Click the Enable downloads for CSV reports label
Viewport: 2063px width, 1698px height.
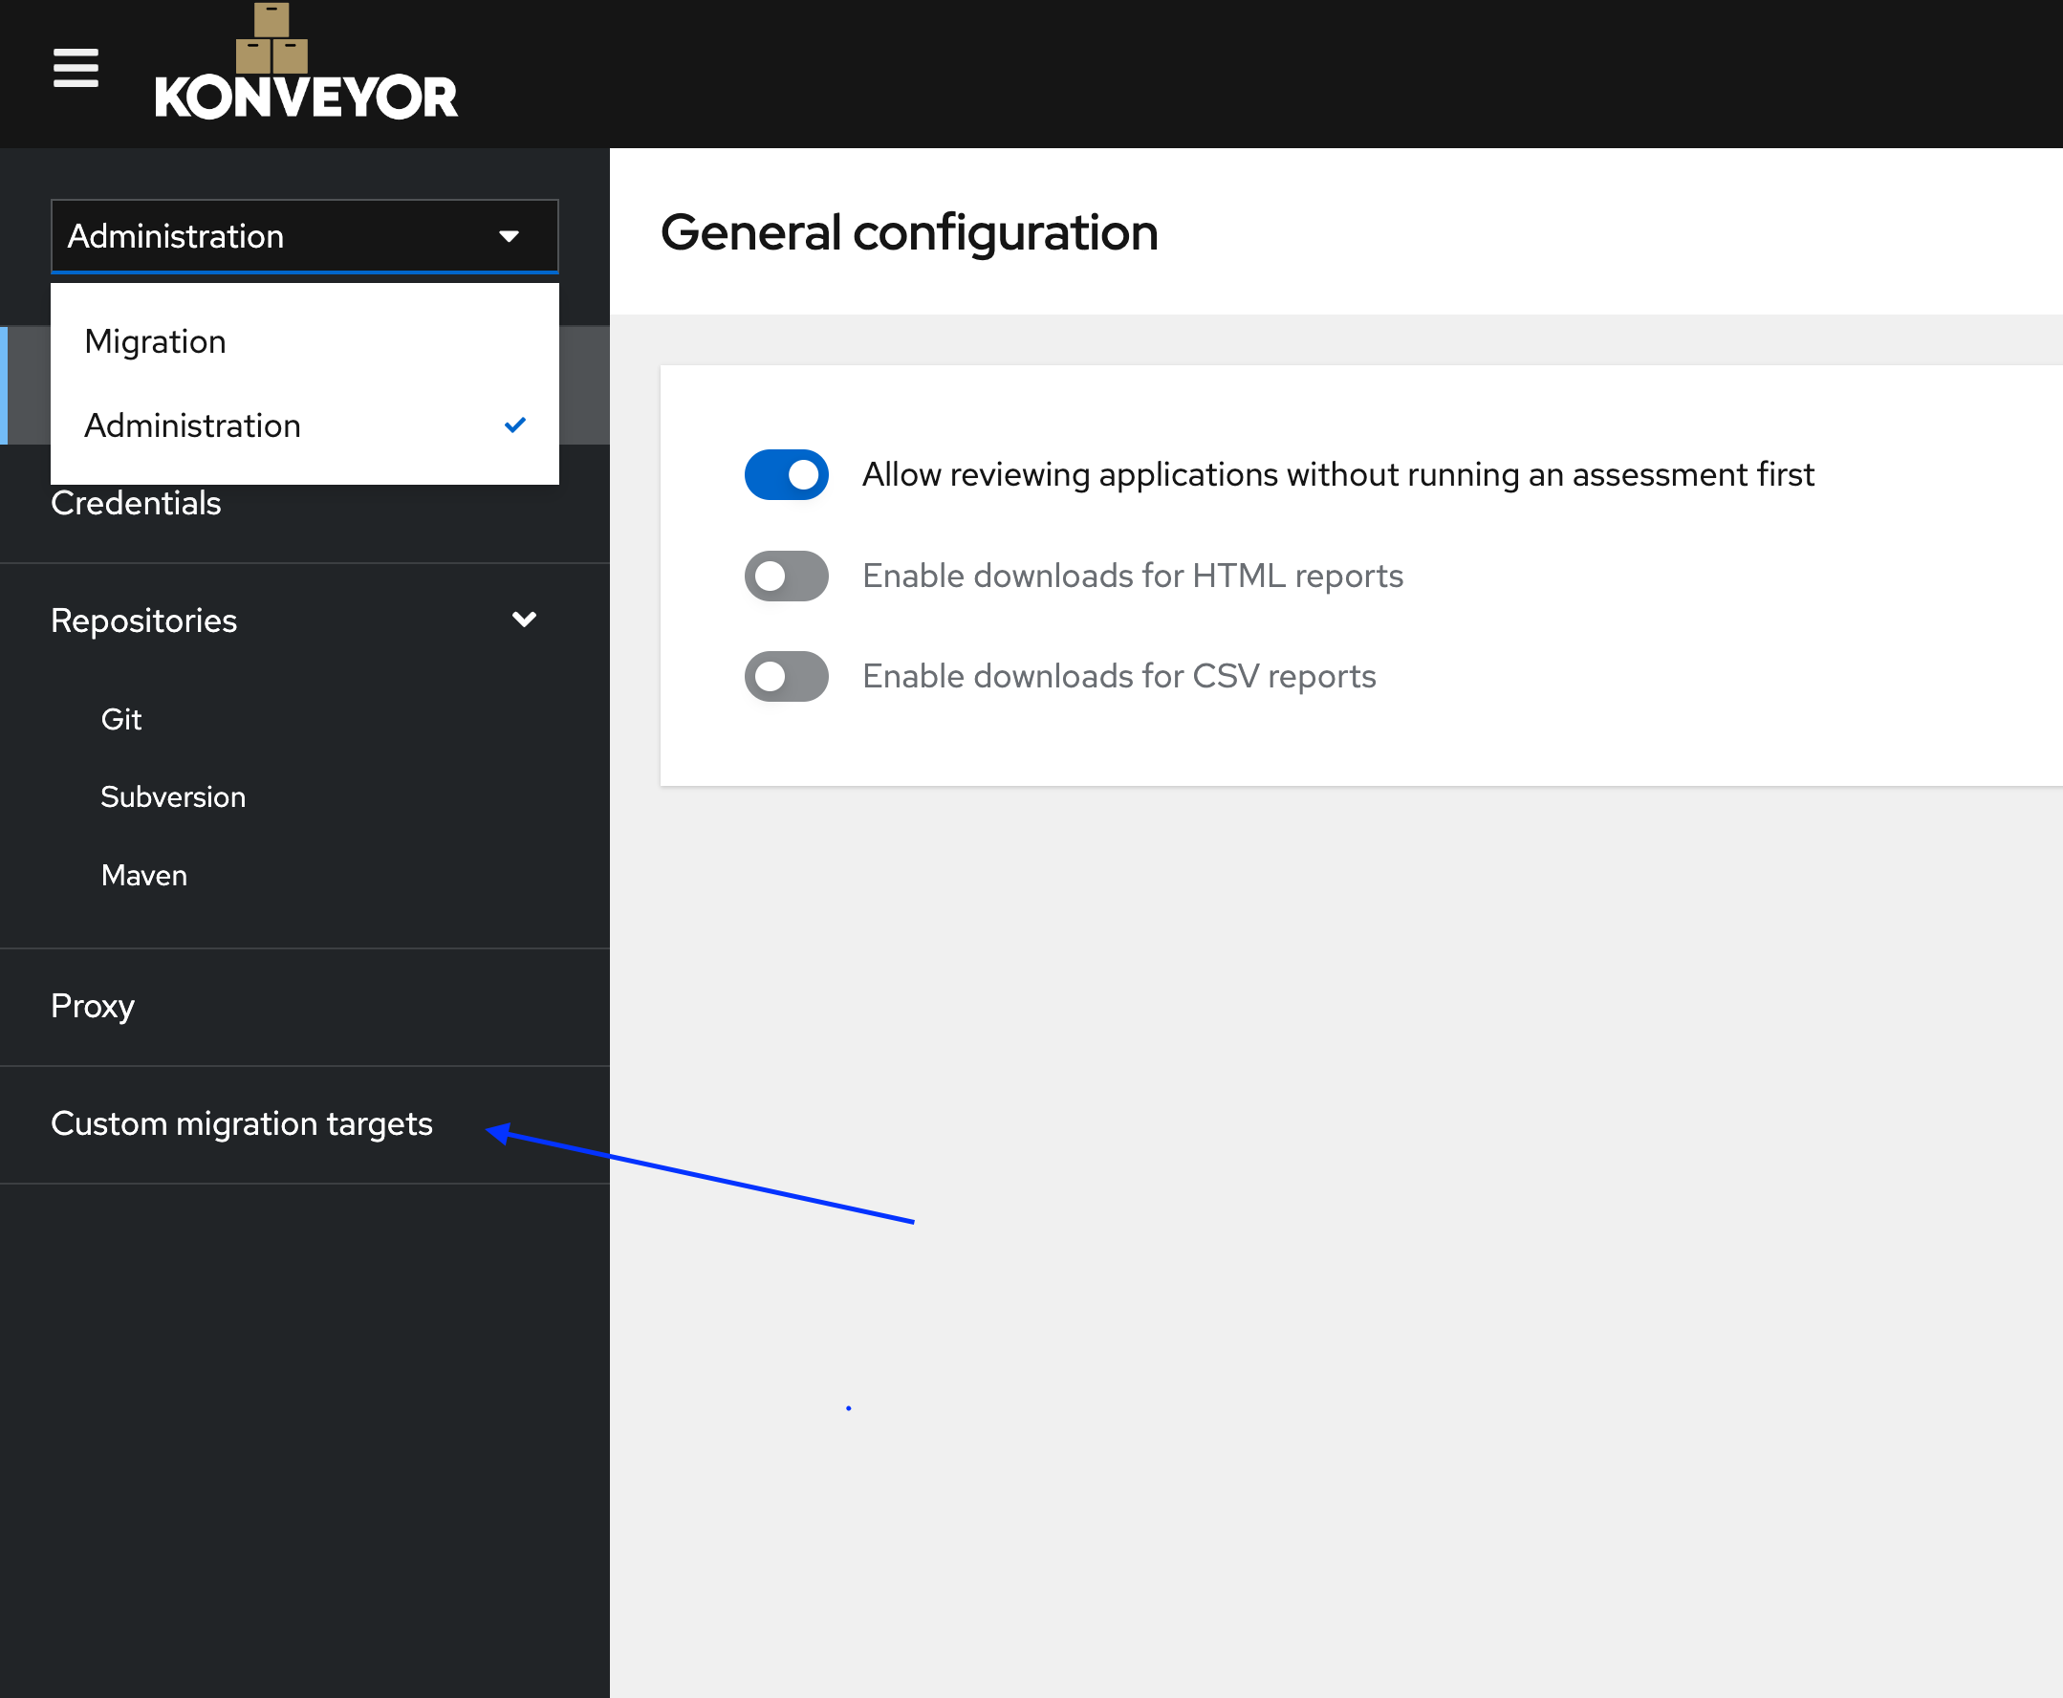(1118, 677)
